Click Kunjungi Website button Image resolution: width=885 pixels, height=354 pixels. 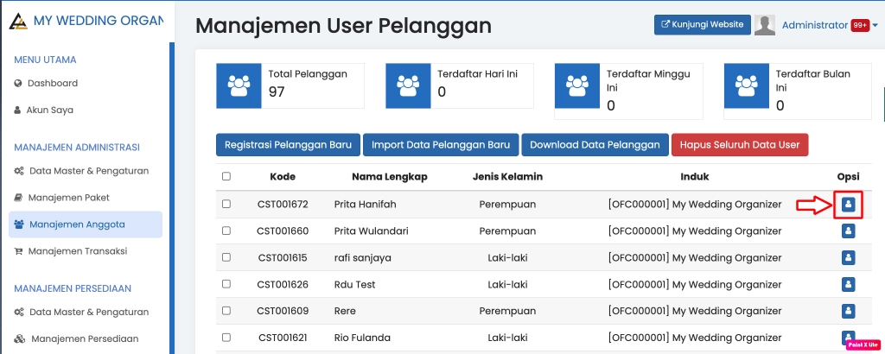click(x=702, y=25)
